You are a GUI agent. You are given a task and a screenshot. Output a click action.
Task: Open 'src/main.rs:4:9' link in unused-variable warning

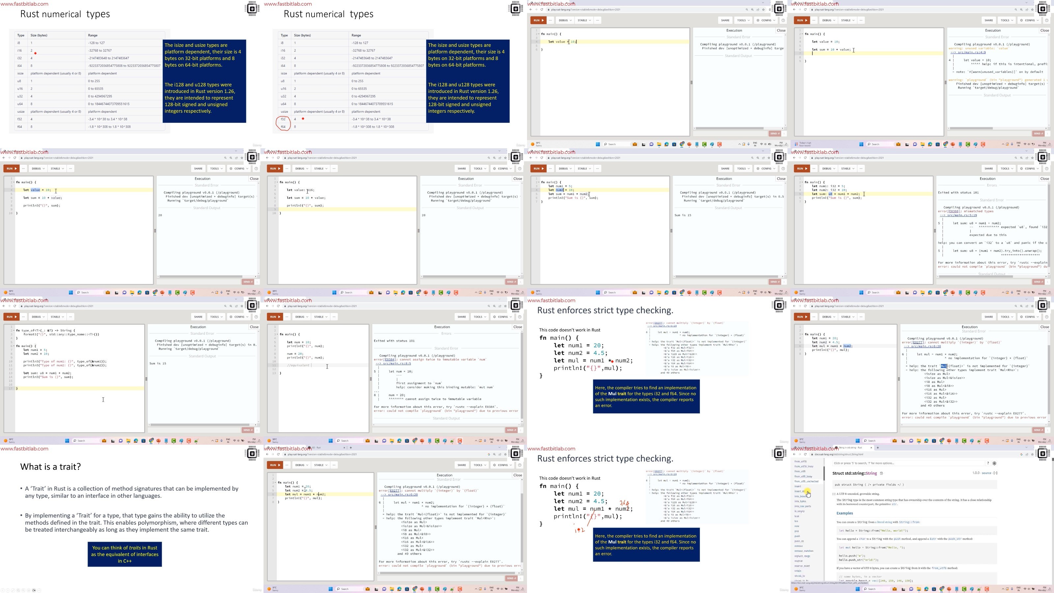(968, 52)
